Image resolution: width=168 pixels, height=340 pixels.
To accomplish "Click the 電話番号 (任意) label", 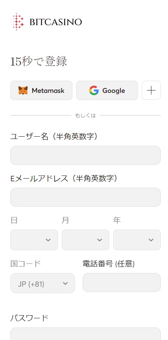I will click(109, 264).
